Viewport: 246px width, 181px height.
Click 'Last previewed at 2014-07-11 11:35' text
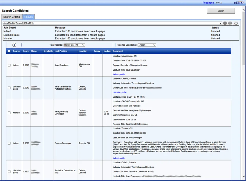[x=129, y=97]
